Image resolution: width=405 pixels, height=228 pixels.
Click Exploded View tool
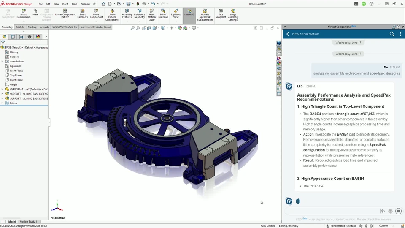point(176,14)
